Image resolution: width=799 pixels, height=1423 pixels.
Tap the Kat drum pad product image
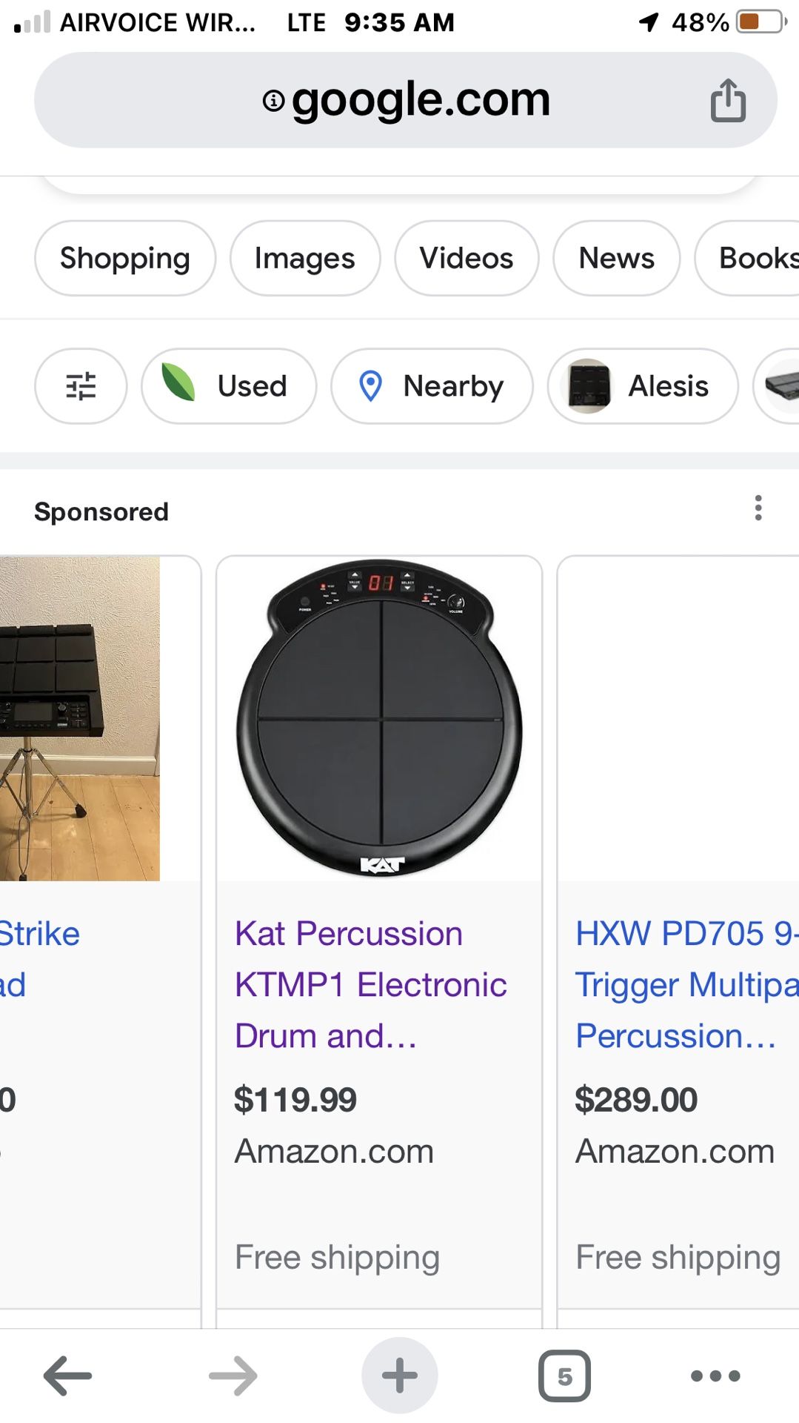(379, 718)
